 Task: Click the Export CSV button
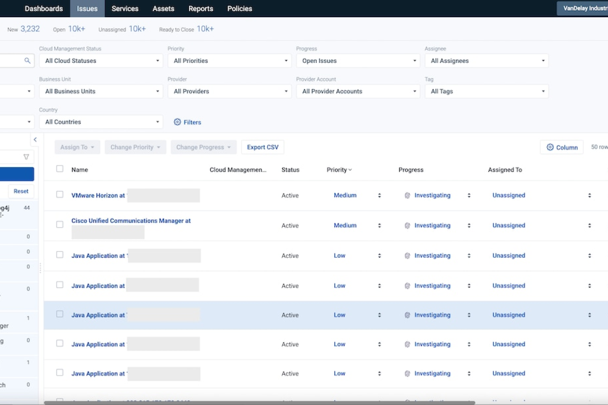pyautogui.click(x=263, y=147)
